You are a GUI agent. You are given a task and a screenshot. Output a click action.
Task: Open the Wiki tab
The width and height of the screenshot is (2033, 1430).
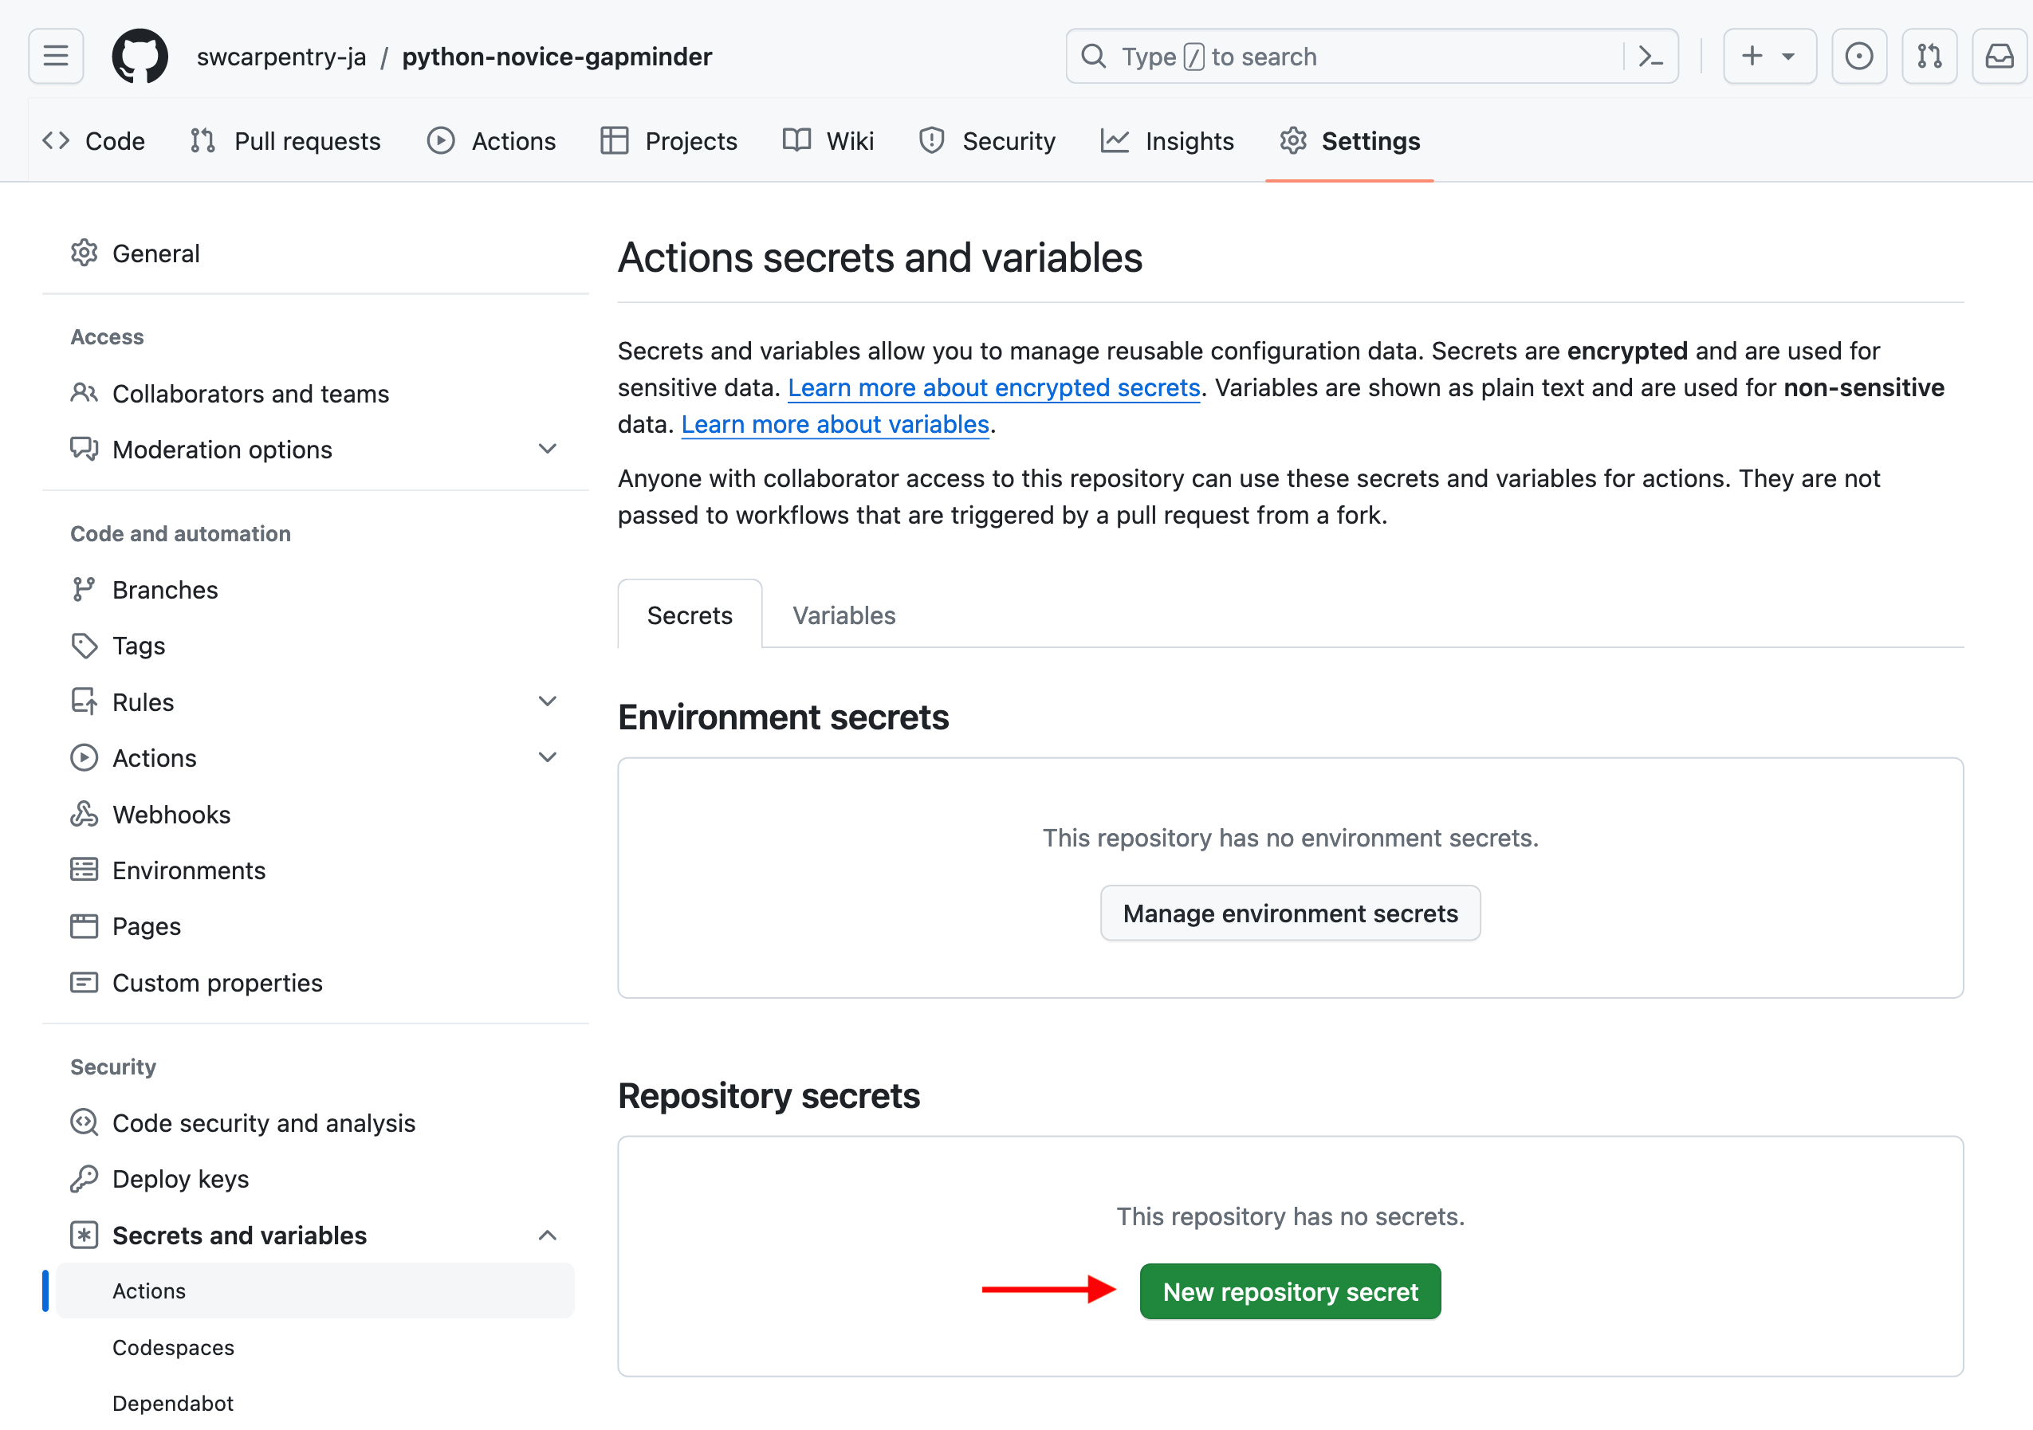[x=828, y=141]
